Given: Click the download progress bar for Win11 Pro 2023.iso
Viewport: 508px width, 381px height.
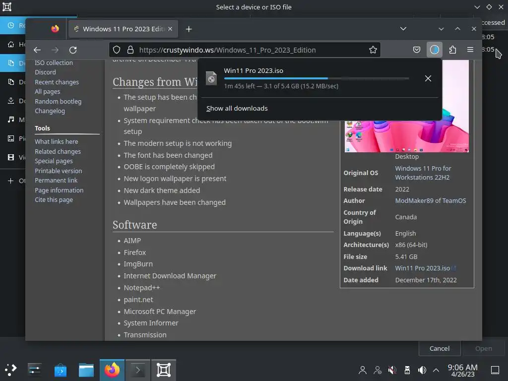Looking at the screenshot, I should (316, 78).
